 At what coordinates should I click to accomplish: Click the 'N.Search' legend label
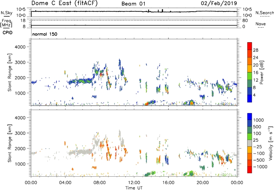coord(264,13)
